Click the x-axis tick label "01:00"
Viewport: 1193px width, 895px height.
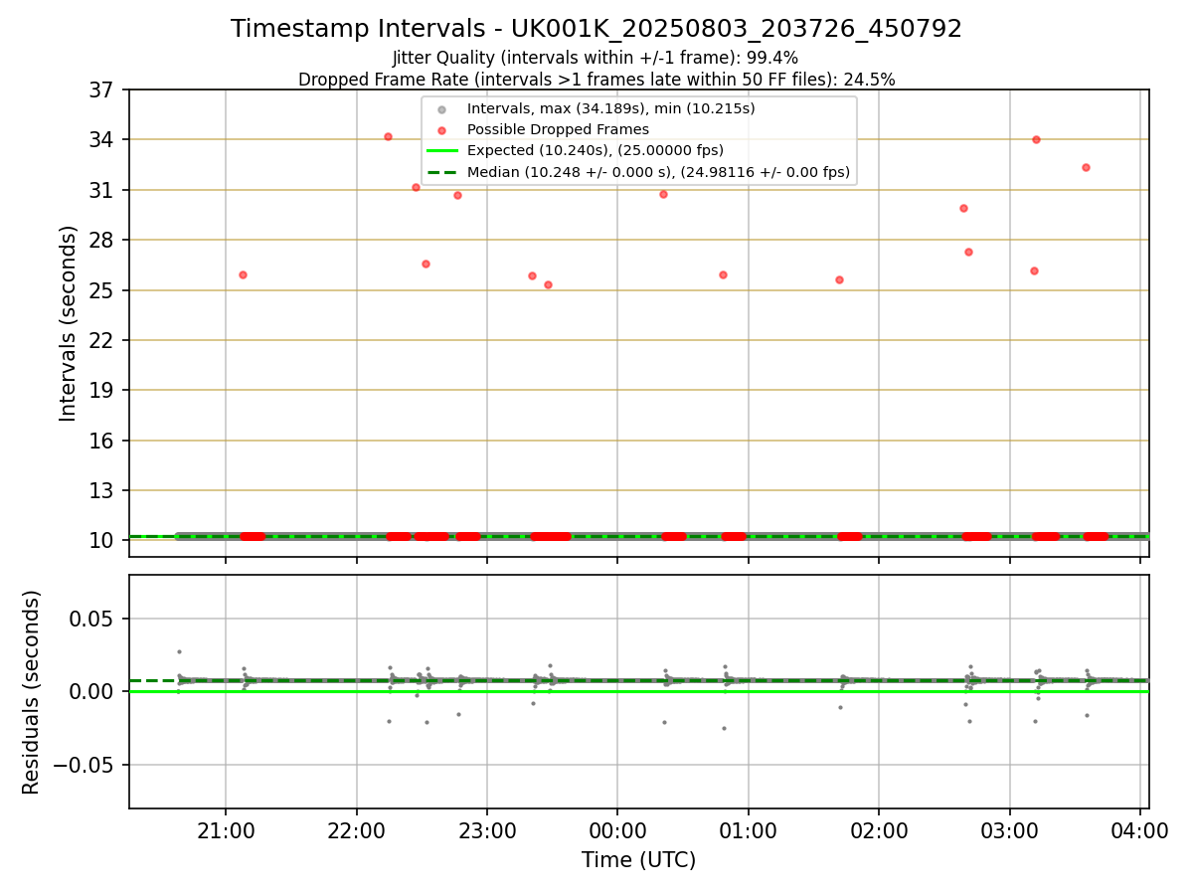749,831
